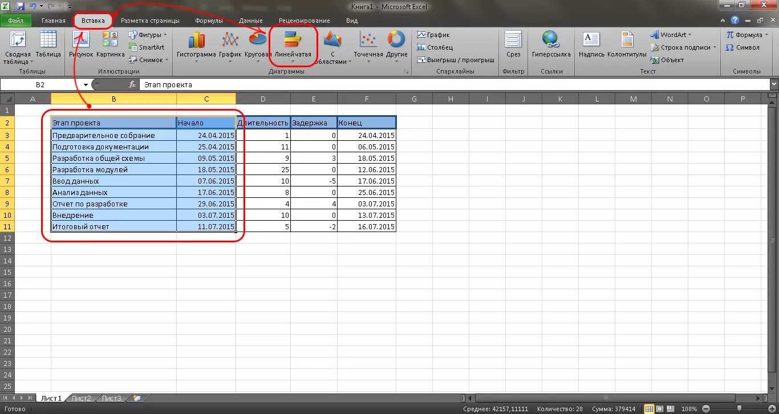Insert a Гистограмма column chart

coord(196,44)
